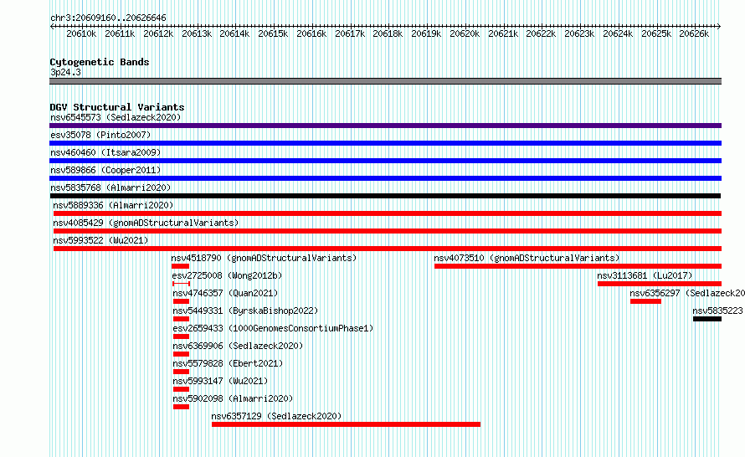This screenshot has width=745, height=457.
Task: Open nsv4073510 (gnomADStructuralVariants) label
Action: coord(527,258)
